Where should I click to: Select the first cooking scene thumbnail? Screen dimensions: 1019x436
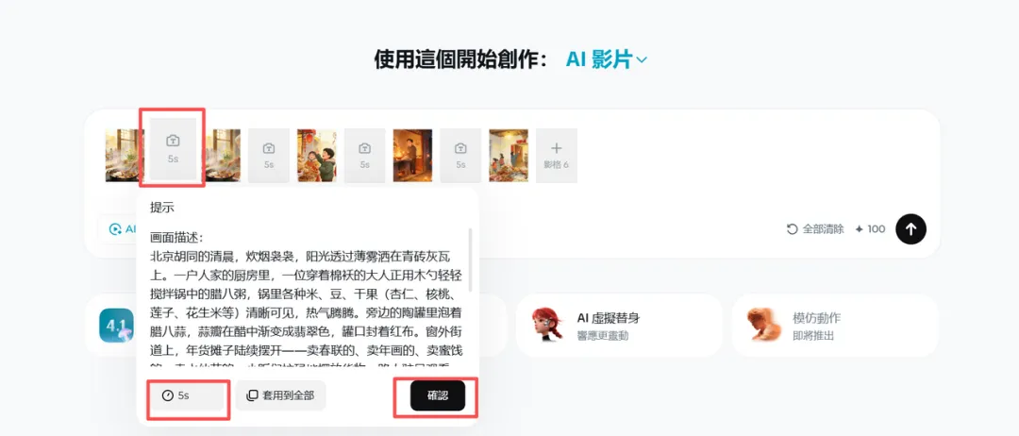[125, 156]
